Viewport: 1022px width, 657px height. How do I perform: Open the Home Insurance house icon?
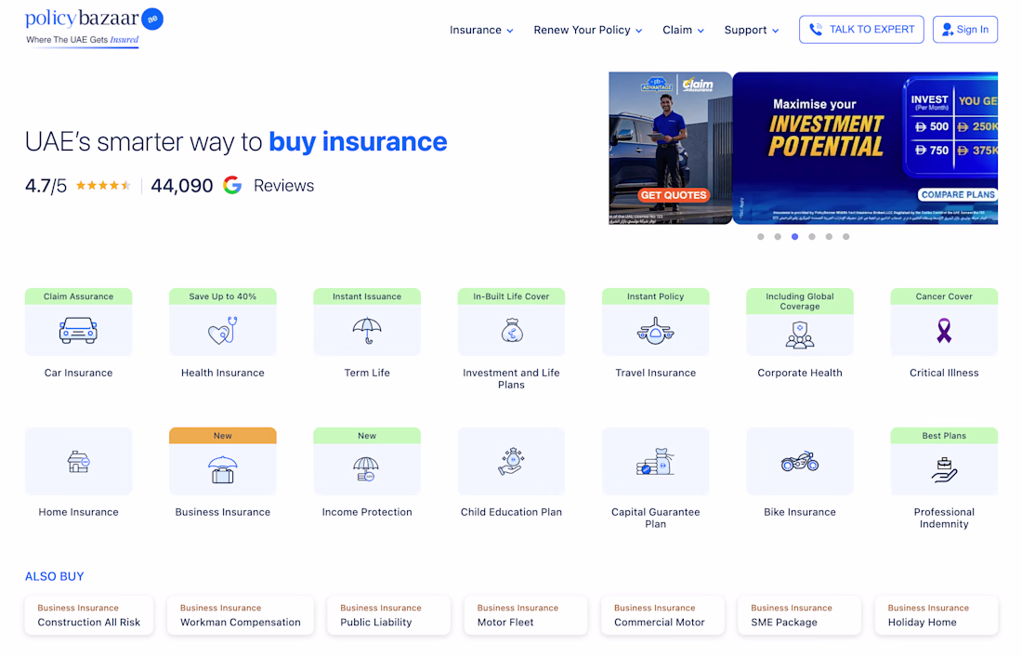(78, 462)
